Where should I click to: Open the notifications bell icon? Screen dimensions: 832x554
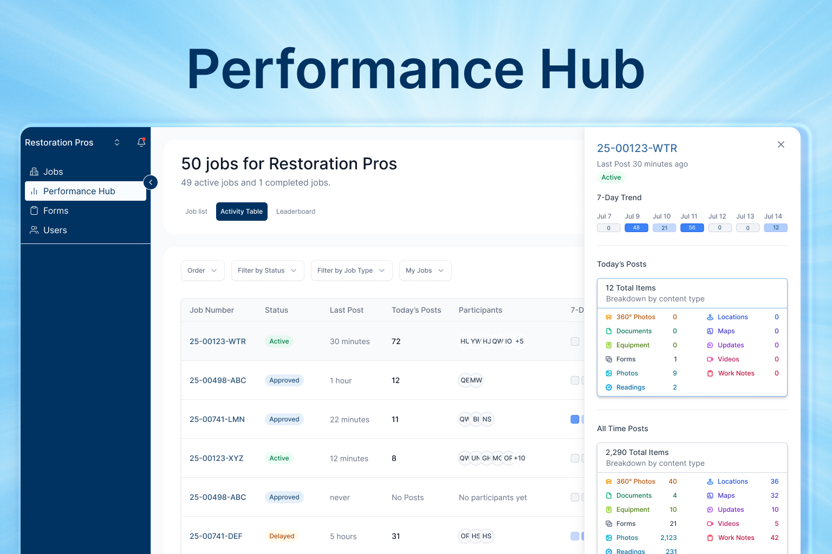[141, 142]
